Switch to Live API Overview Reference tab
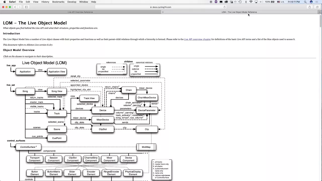 point(80,12)
